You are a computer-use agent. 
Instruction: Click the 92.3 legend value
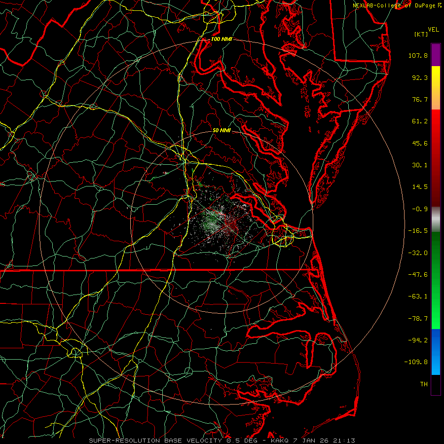coord(420,77)
